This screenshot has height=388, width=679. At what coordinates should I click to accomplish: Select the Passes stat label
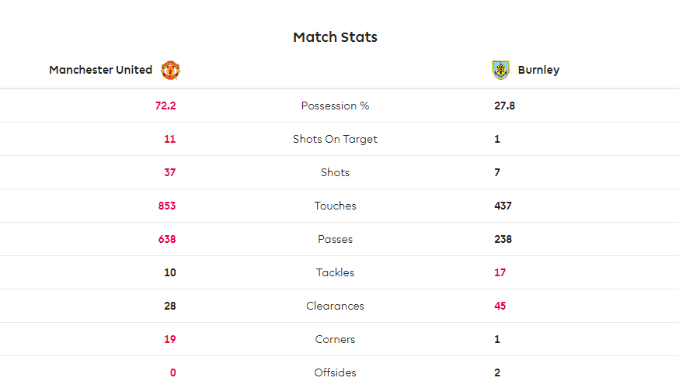pos(335,239)
